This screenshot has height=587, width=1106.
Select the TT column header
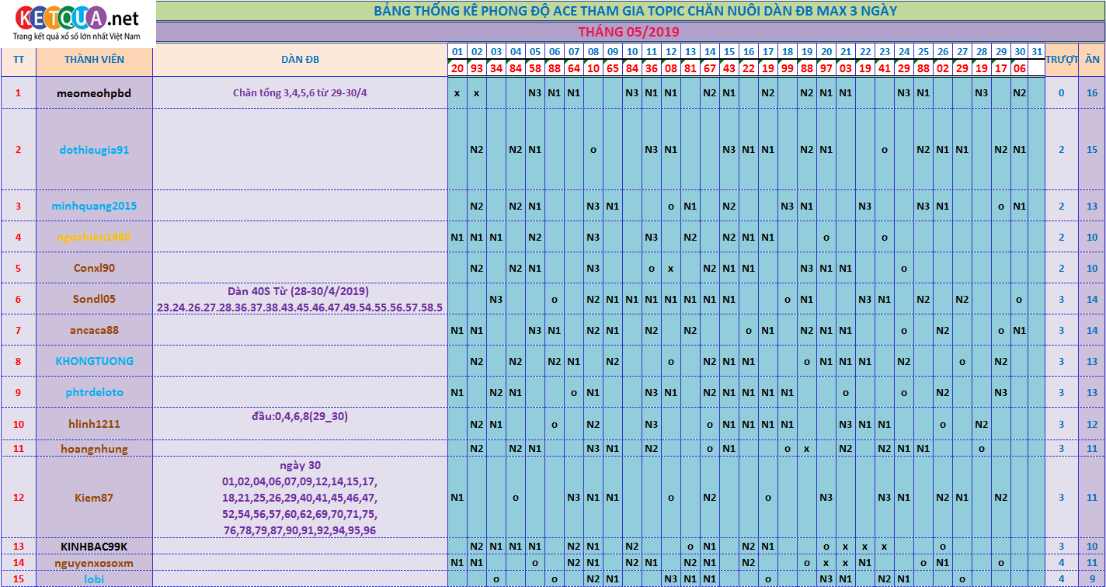pyautogui.click(x=19, y=59)
